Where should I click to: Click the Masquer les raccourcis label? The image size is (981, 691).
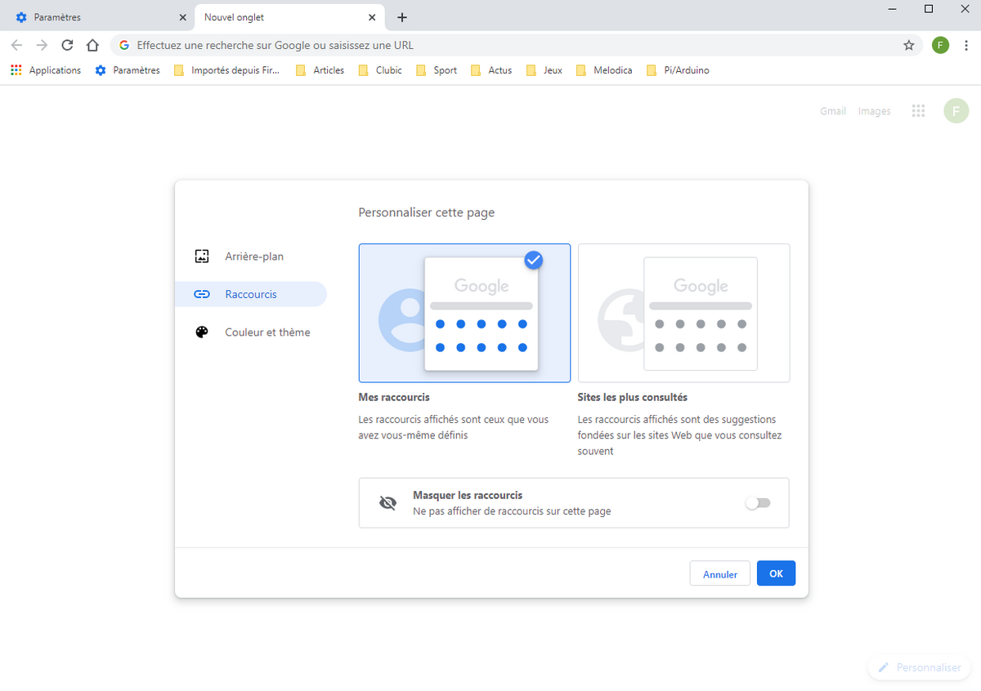(x=468, y=495)
